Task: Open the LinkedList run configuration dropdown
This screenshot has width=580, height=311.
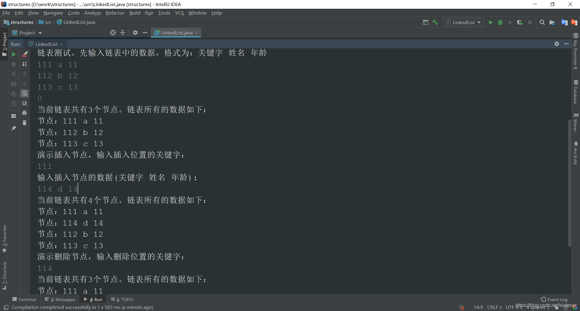Action: tap(463, 22)
